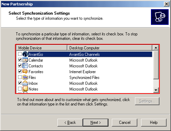The width and height of the screenshot is (171, 131).
Task: Check the Notes checkbox
Action: coord(20,89)
